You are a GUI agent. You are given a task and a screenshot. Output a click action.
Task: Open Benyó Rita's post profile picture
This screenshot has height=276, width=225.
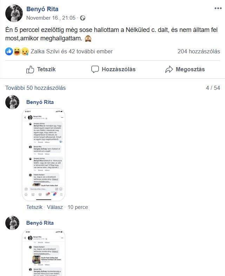point(14,13)
